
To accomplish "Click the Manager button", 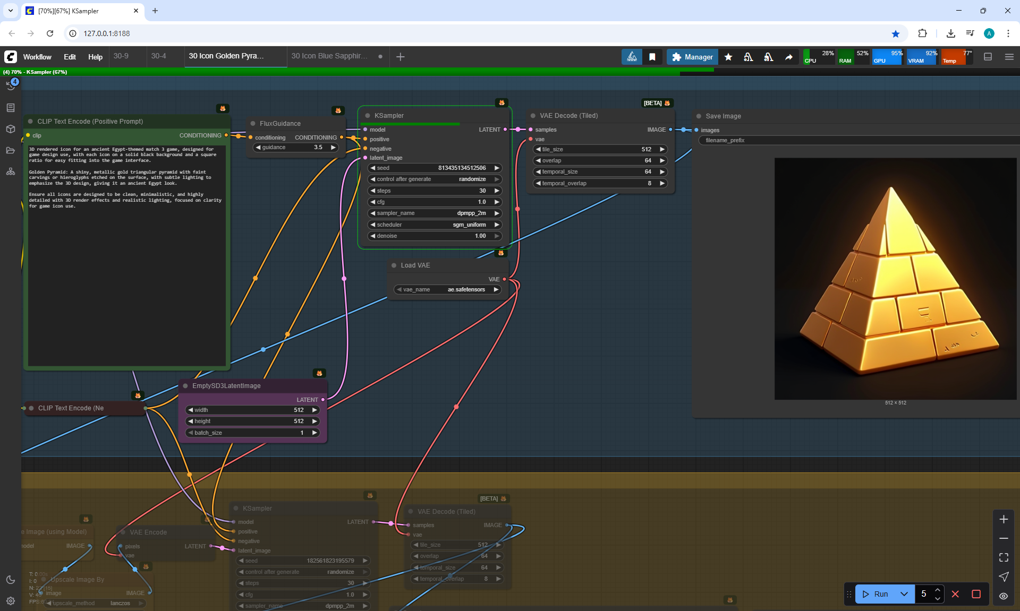I will tap(692, 57).
